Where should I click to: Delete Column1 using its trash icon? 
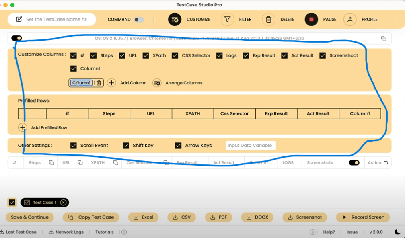coord(98,83)
